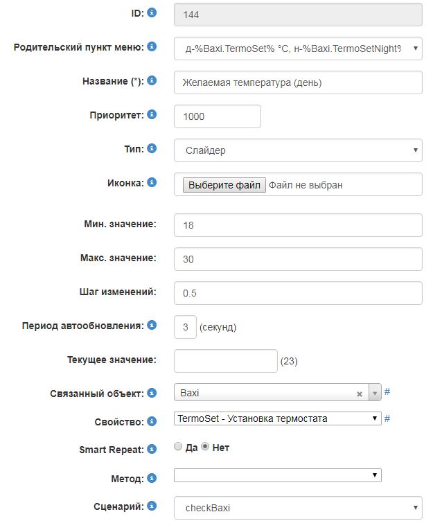Open the Тип dropdown showing Слайдер
Viewport: 433px width, 530px height.
click(x=298, y=150)
